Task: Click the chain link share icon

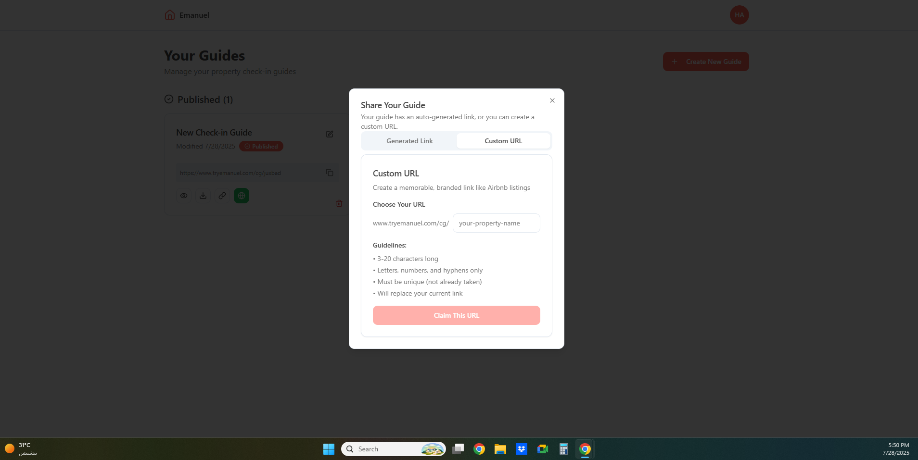Action: (x=222, y=196)
